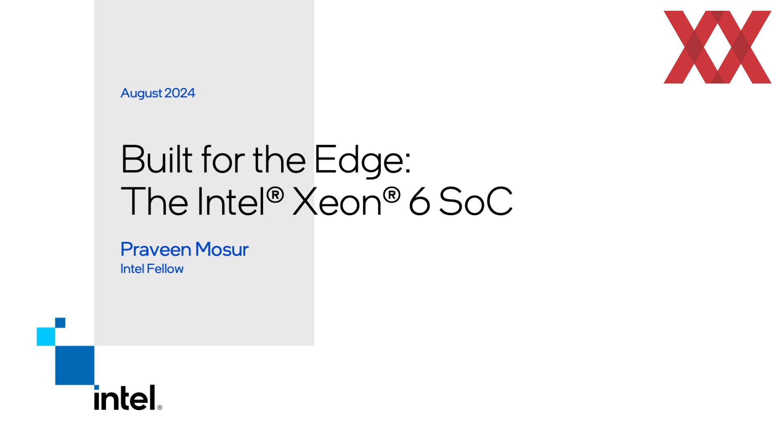Click the Intel Fellow subtitle
Screen dimensions: 782x440
(152, 269)
